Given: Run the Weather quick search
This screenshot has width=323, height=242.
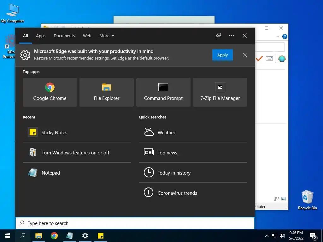Looking at the screenshot, I should 193,132.
